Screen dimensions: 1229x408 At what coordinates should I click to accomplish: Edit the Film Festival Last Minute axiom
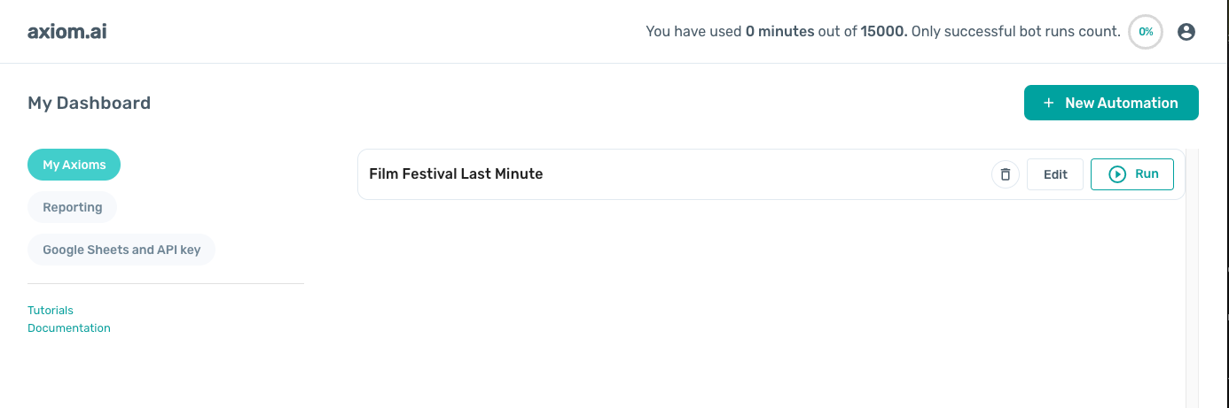click(x=1055, y=174)
